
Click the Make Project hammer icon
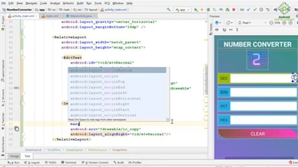pyautogui.click(x=169, y=9)
